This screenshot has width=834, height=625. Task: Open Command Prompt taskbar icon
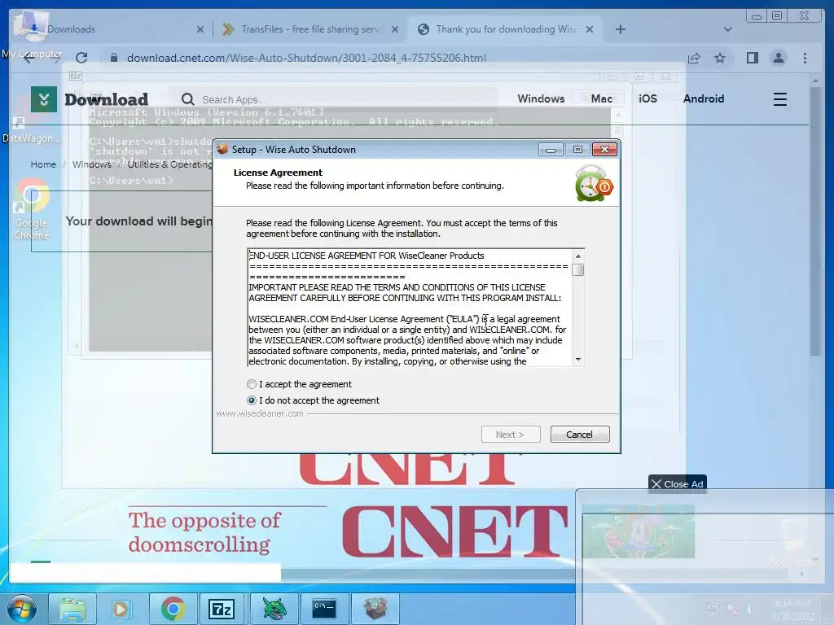pos(324,609)
